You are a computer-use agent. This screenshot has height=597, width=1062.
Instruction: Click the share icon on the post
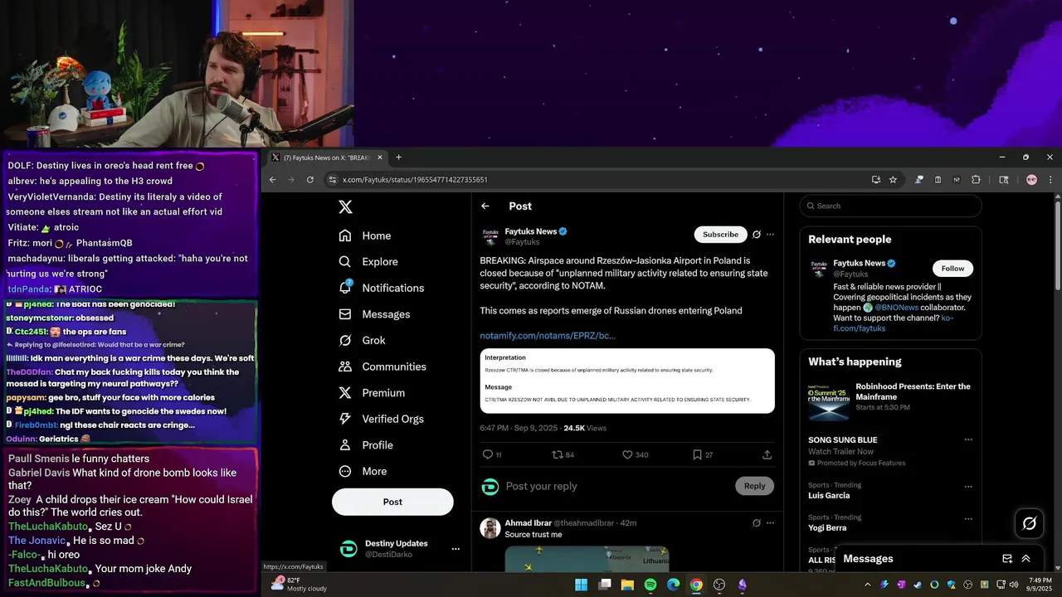767,454
